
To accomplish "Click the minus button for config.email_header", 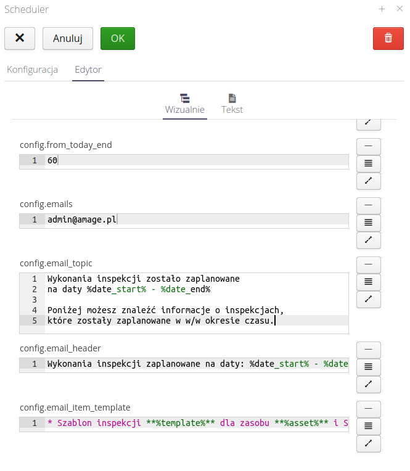I will (x=368, y=350).
